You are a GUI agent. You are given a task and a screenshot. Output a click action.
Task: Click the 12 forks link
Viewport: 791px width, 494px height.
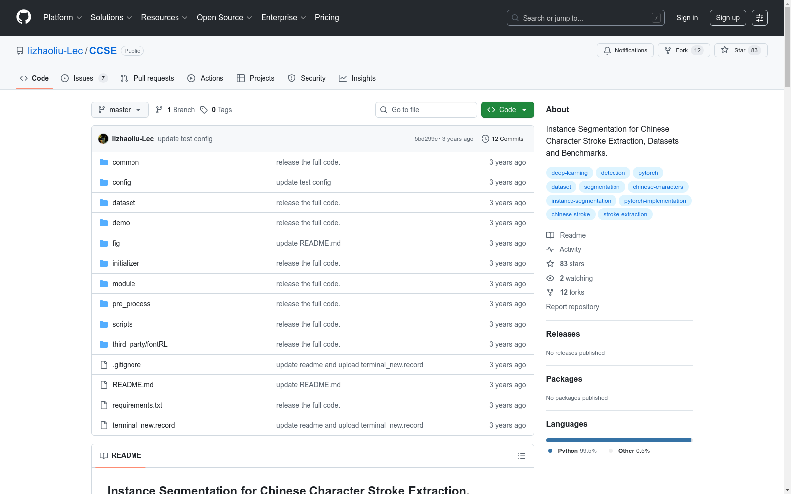(572, 292)
